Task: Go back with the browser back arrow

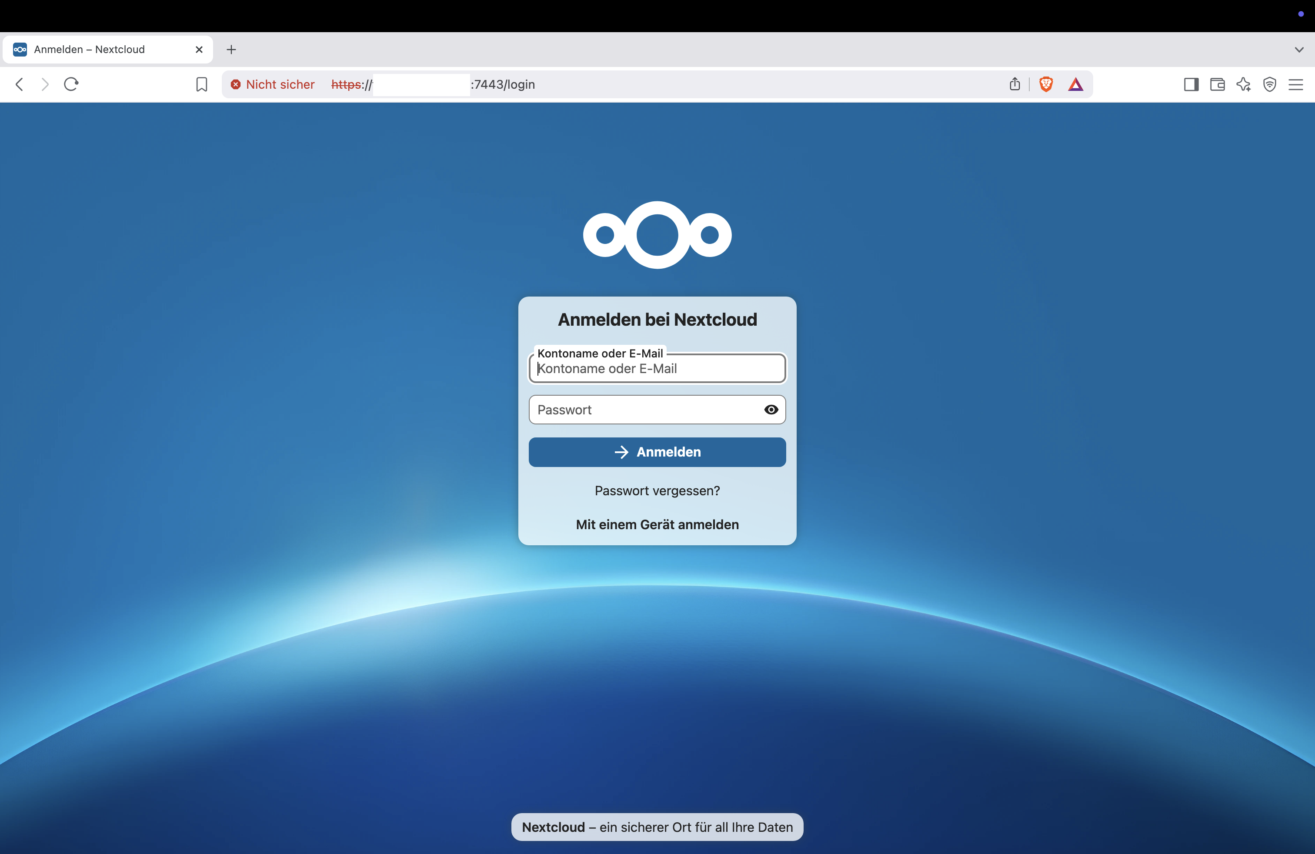Action: (19, 84)
